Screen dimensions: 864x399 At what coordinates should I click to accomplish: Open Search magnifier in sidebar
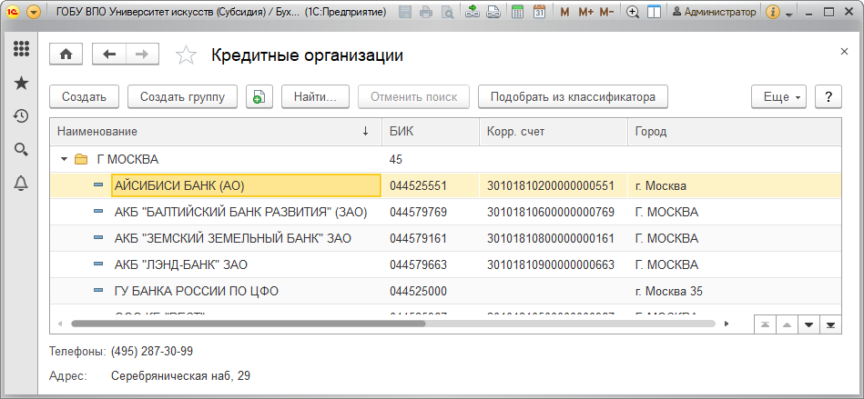pos(21,149)
